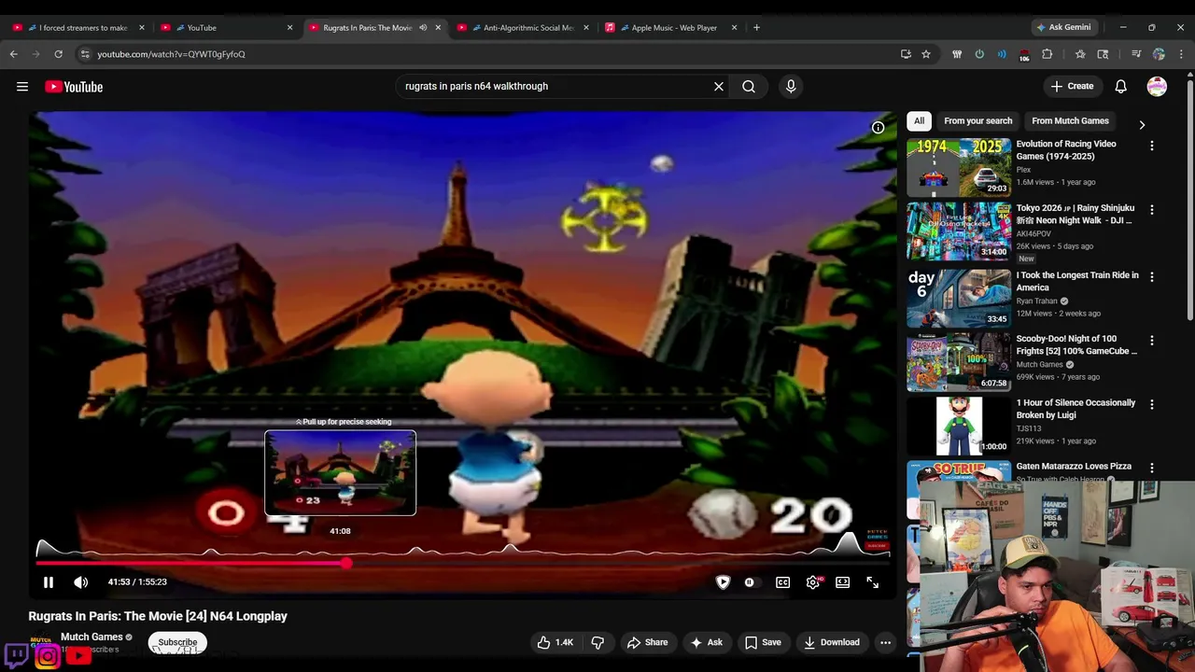Open a new browser tab

(x=756, y=27)
